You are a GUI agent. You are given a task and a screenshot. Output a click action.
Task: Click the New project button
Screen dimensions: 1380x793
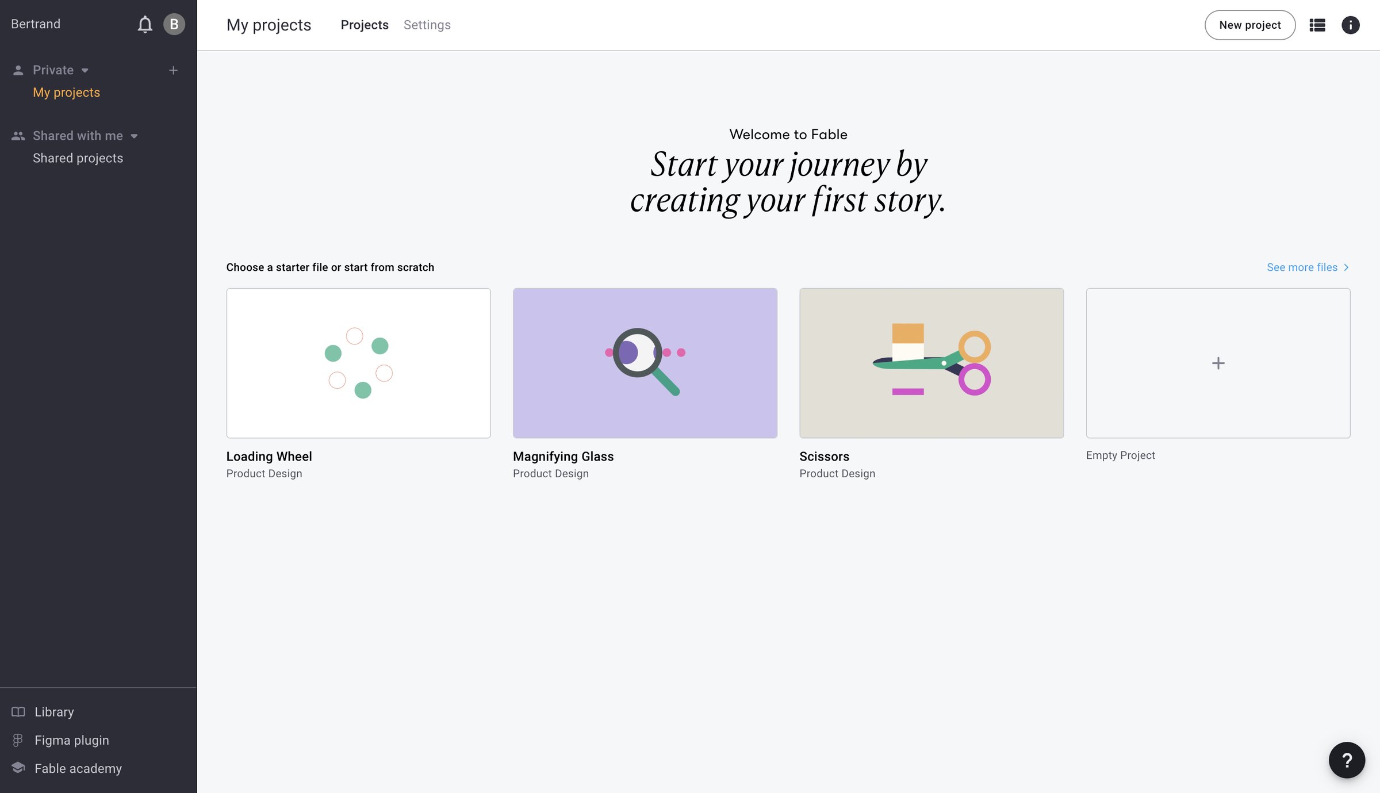[x=1249, y=25]
